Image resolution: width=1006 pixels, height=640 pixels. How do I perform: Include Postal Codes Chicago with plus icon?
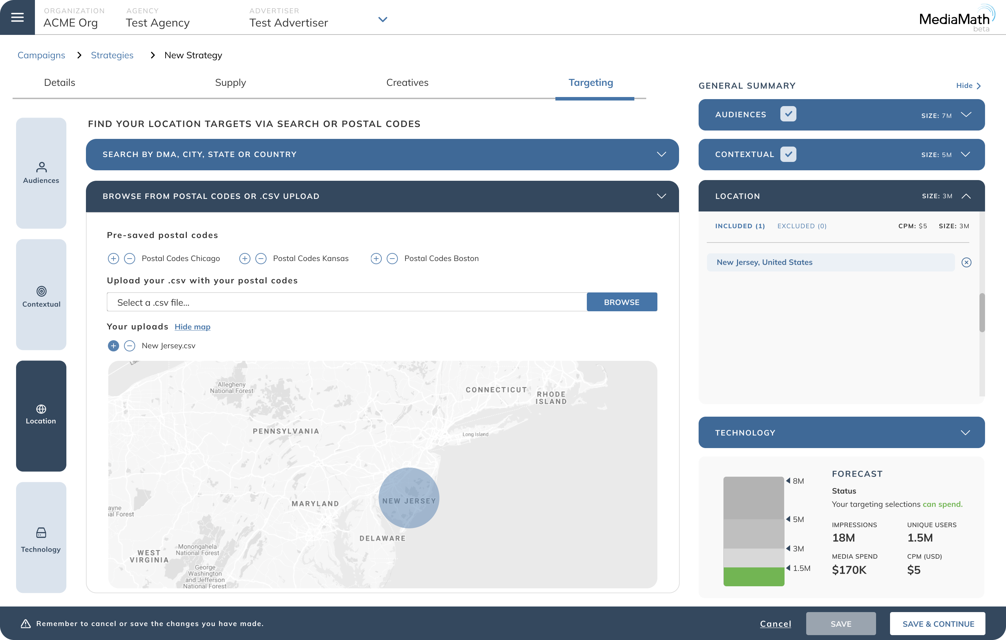coord(113,259)
